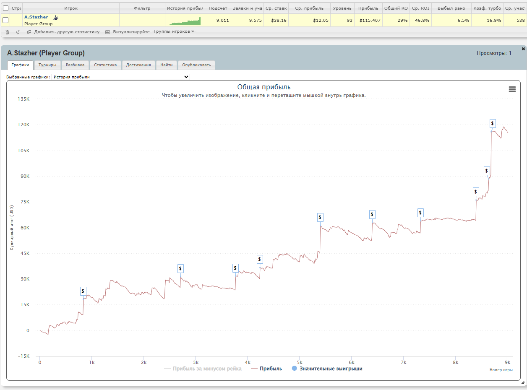Click the highest $ big-win marker near 120K
This screenshot has height=390, width=527.
point(493,123)
